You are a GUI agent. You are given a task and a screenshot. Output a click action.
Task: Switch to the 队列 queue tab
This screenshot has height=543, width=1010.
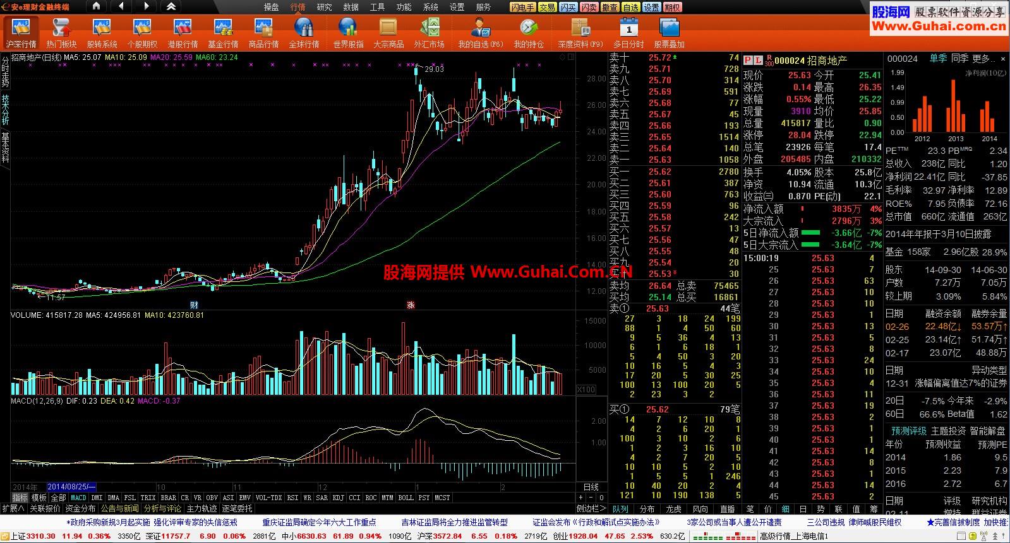(620, 508)
